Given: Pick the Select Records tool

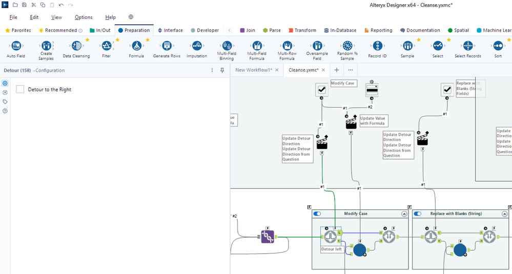Looking at the screenshot, I should [468, 46].
